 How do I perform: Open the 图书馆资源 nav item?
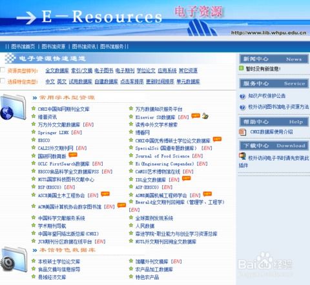pyautogui.click(x=54, y=47)
